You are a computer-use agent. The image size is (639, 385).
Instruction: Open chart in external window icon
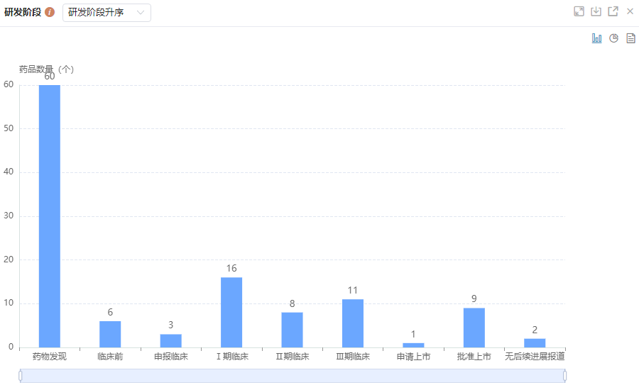point(613,11)
